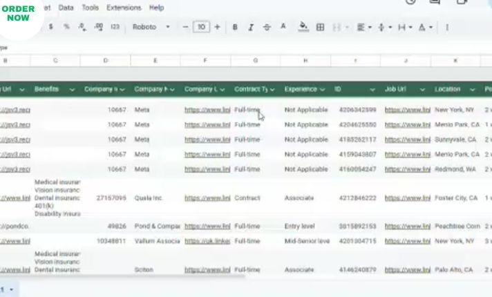
Task: Select the 'Sciton' company cell
Action: (x=155, y=269)
